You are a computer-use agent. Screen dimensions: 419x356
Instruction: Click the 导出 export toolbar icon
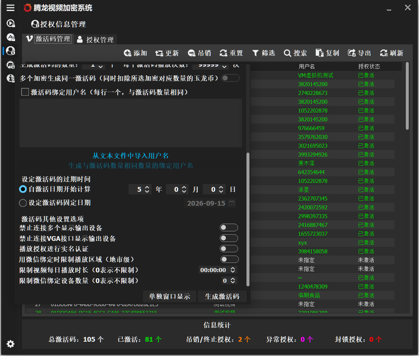(352, 53)
